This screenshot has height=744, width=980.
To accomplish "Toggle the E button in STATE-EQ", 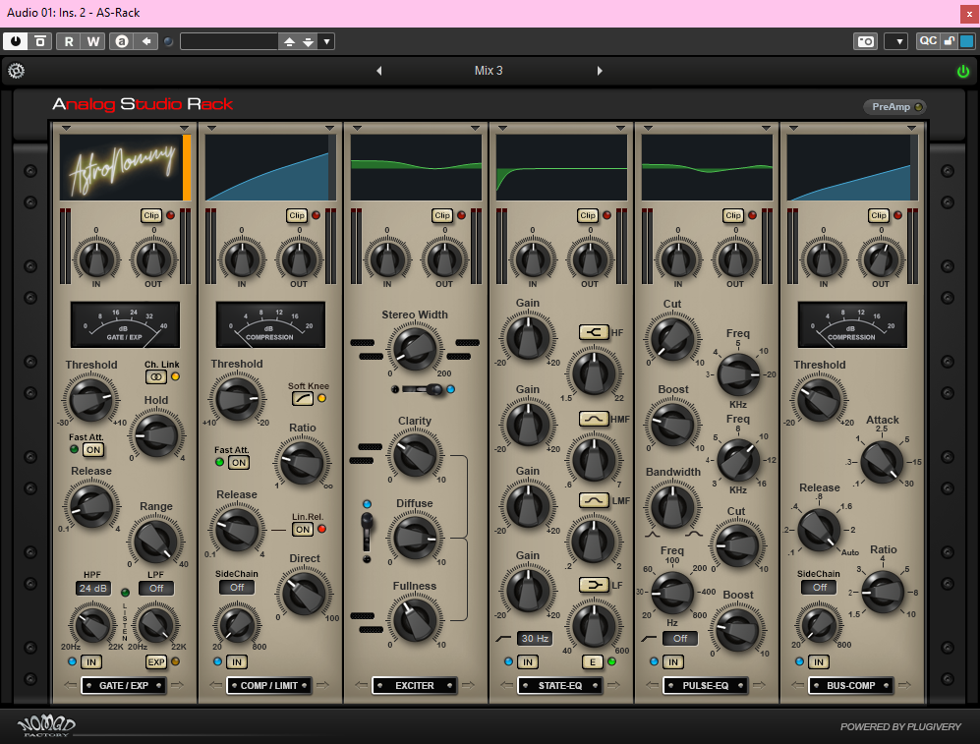I will (592, 662).
